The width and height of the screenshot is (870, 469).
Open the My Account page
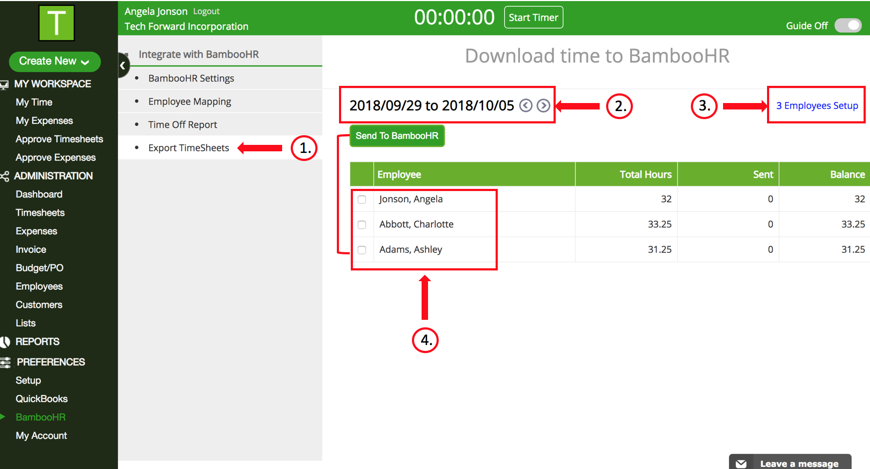(x=41, y=436)
